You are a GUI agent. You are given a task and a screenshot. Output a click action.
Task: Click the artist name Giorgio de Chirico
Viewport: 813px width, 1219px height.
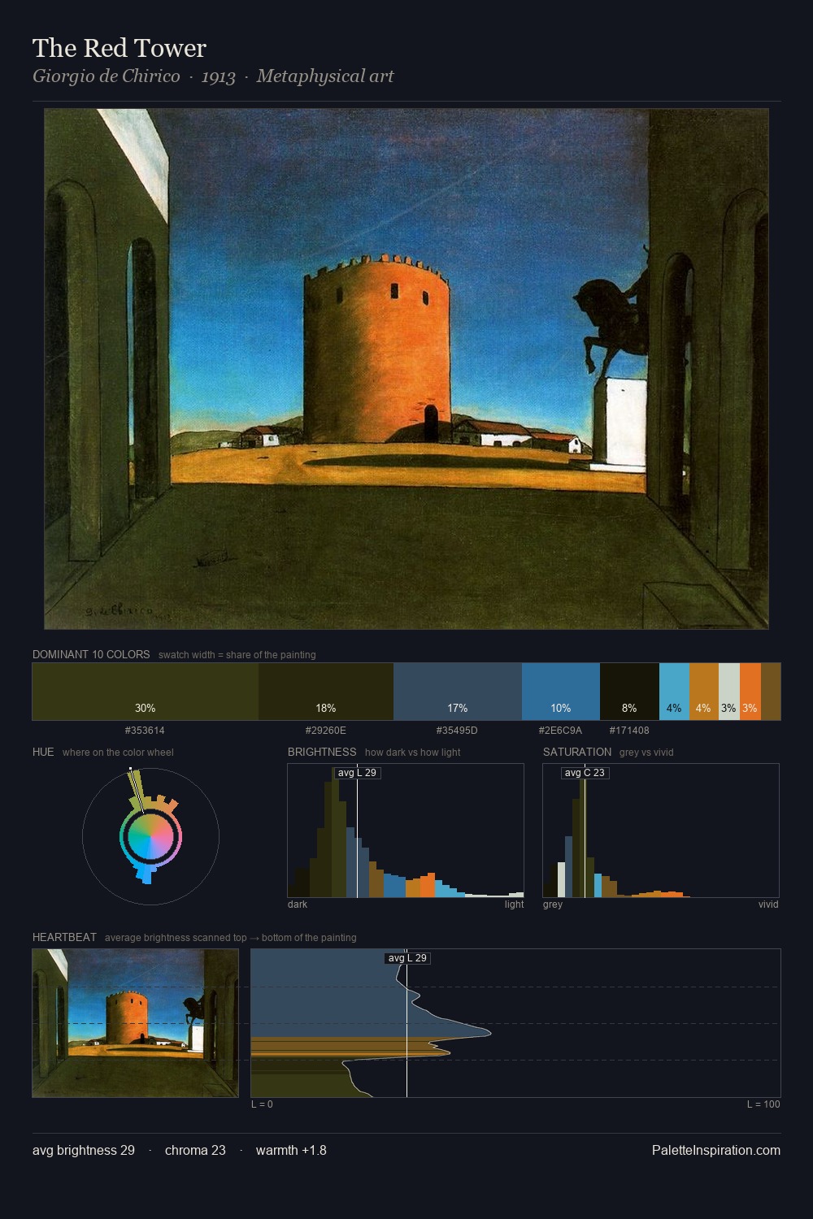107,76
